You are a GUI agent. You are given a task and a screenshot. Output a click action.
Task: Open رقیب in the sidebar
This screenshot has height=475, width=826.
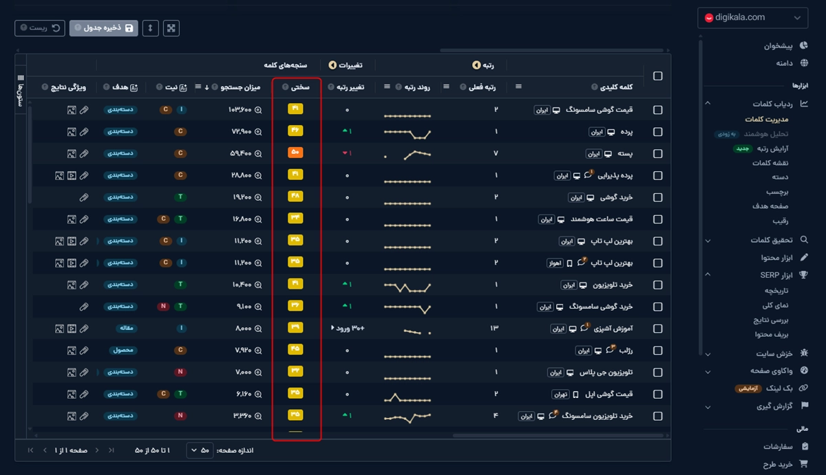[781, 221]
